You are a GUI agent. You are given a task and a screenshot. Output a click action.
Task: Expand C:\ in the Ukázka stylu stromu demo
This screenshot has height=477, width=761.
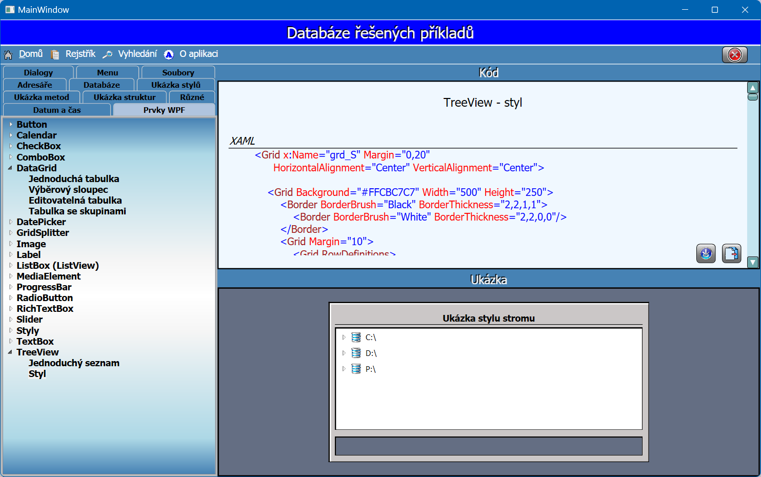coord(344,337)
